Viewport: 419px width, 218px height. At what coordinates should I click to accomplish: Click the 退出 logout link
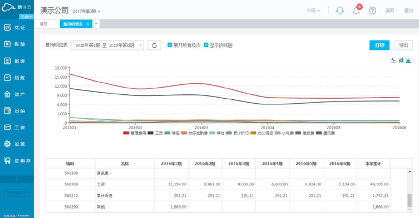(408, 11)
